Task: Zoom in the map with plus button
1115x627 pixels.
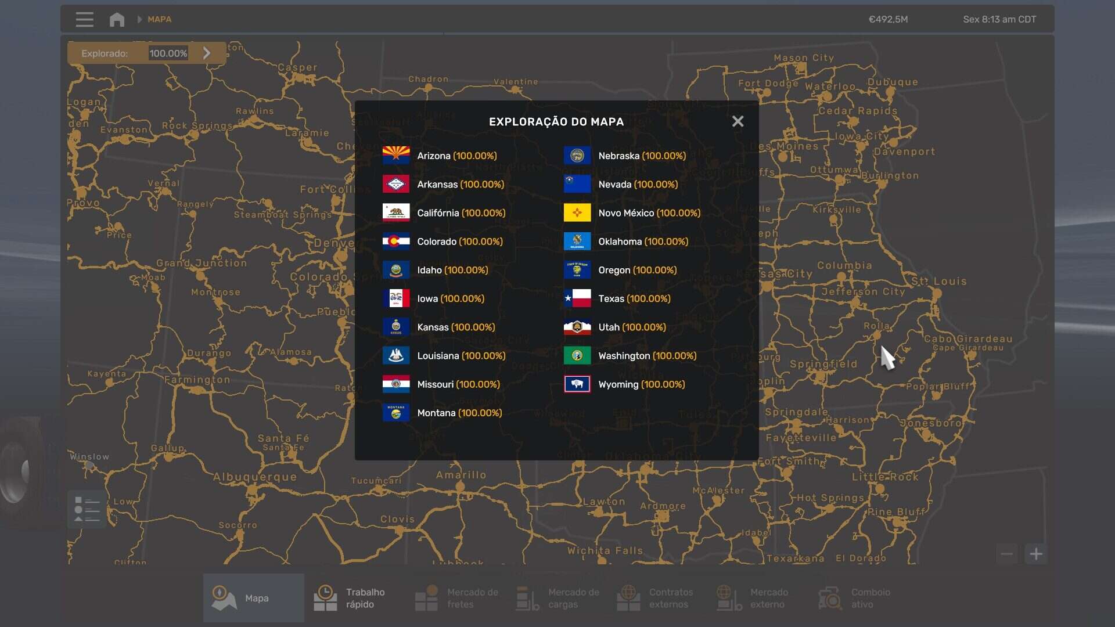Action: 1036,554
